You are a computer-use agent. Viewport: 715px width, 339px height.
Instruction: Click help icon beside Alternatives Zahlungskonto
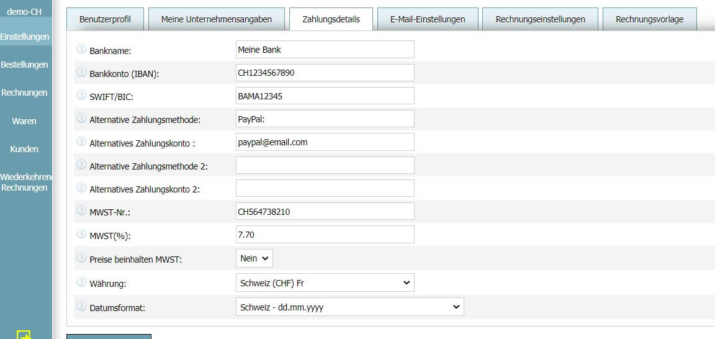tap(81, 142)
